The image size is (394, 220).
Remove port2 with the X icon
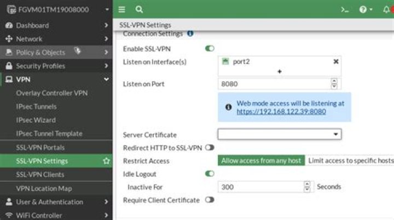[x=336, y=62]
